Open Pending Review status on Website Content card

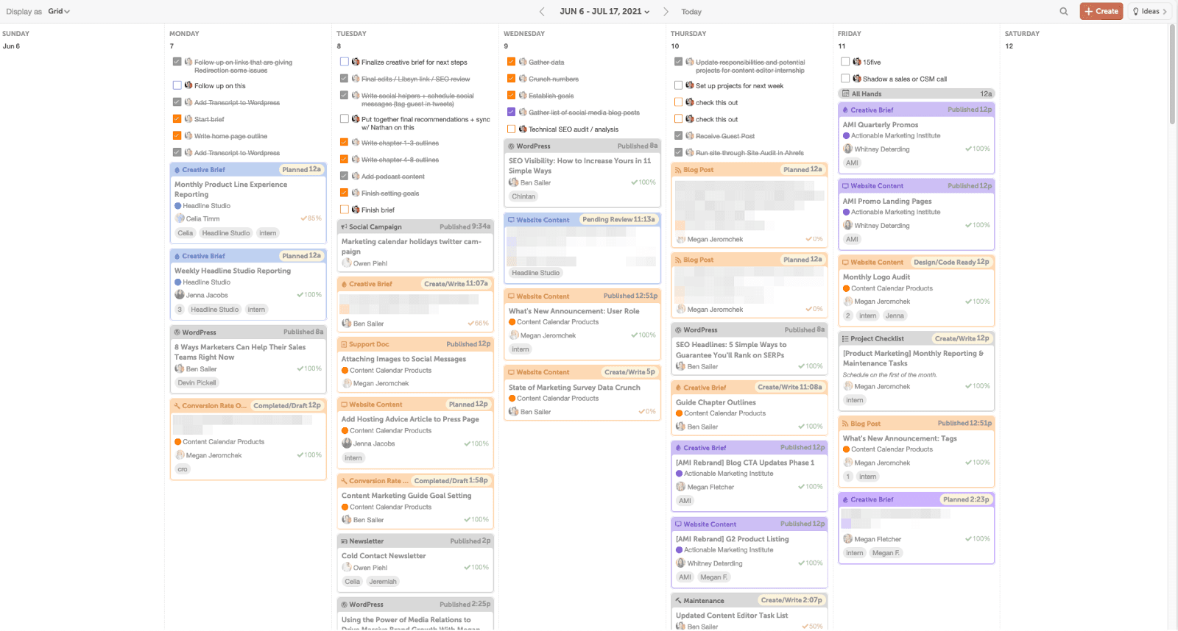pos(618,219)
